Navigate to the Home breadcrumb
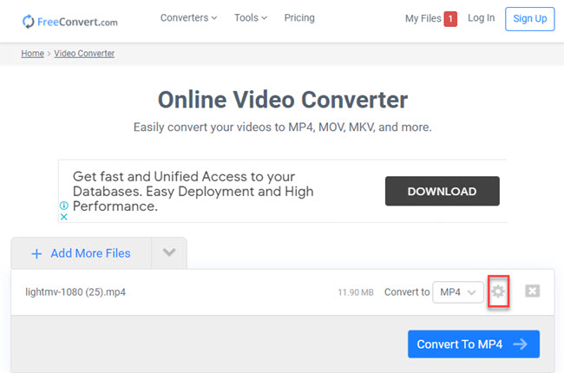This screenshot has height=373, width=564. pos(32,54)
